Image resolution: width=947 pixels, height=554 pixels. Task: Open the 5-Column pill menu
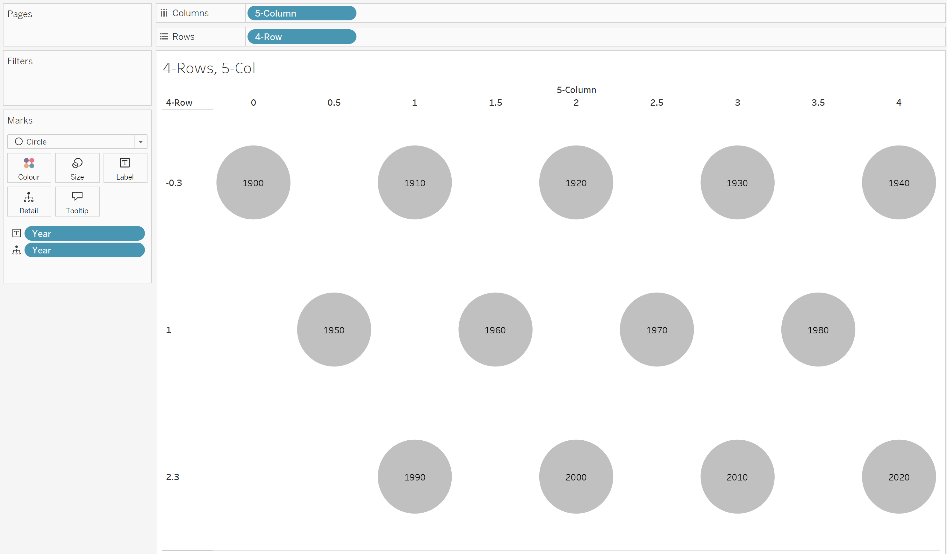tap(301, 13)
